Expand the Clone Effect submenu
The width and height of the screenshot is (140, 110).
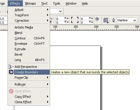tap(48, 102)
